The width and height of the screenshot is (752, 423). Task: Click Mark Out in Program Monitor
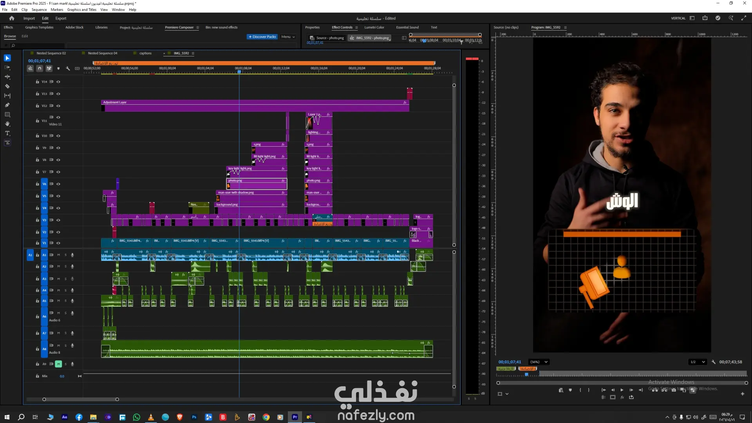(589, 390)
